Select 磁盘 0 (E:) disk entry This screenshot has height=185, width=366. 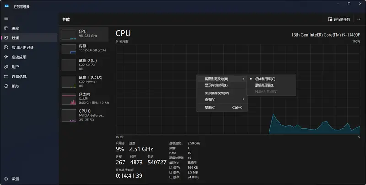coord(84,65)
